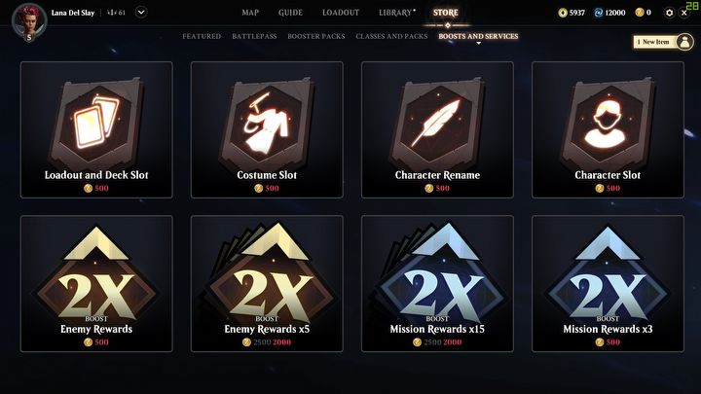Switch to the Booster Packs tab
This screenshot has height=394, width=701.
(x=316, y=36)
